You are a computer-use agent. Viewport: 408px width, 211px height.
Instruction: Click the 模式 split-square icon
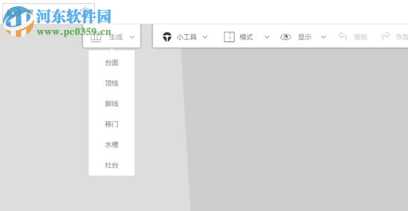[x=229, y=37]
